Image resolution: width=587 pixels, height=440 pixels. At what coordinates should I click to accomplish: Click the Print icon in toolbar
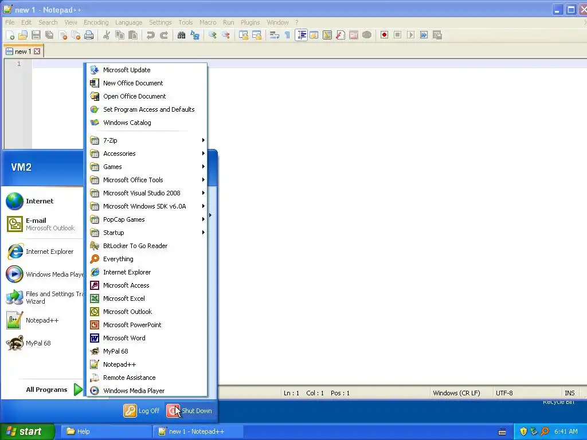pos(89,35)
